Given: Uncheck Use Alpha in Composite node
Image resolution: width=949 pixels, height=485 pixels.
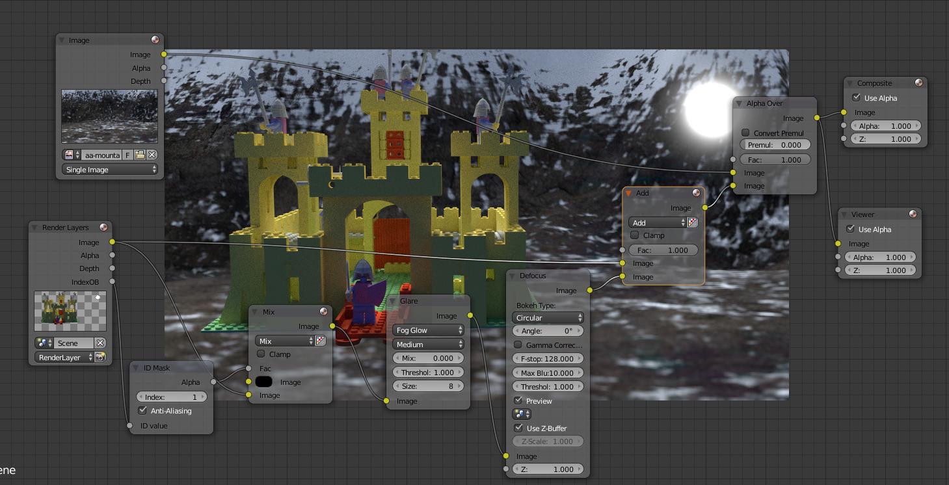Looking at the screenshot, I should coord(856,98).
